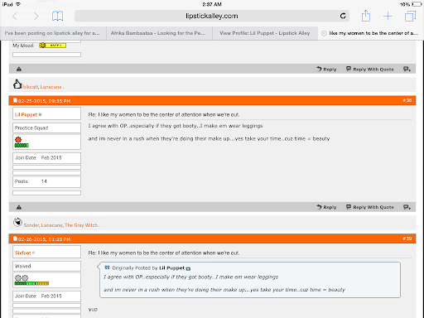Click Wi-Fi icon in iPad status bar
The height and width of the screenshot is (318, 424).
tap(18, 4)
